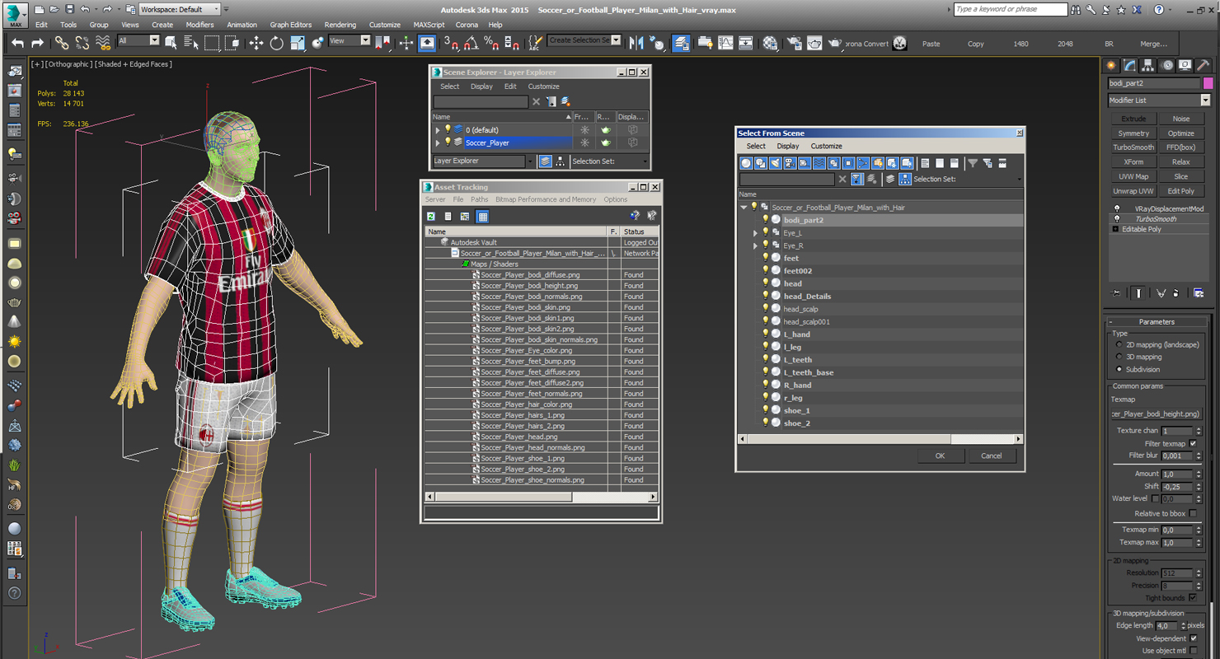This screenshot has width=1220, height=659.
Task: Toggle Water level checkbox
Action: coord(1156,498)
